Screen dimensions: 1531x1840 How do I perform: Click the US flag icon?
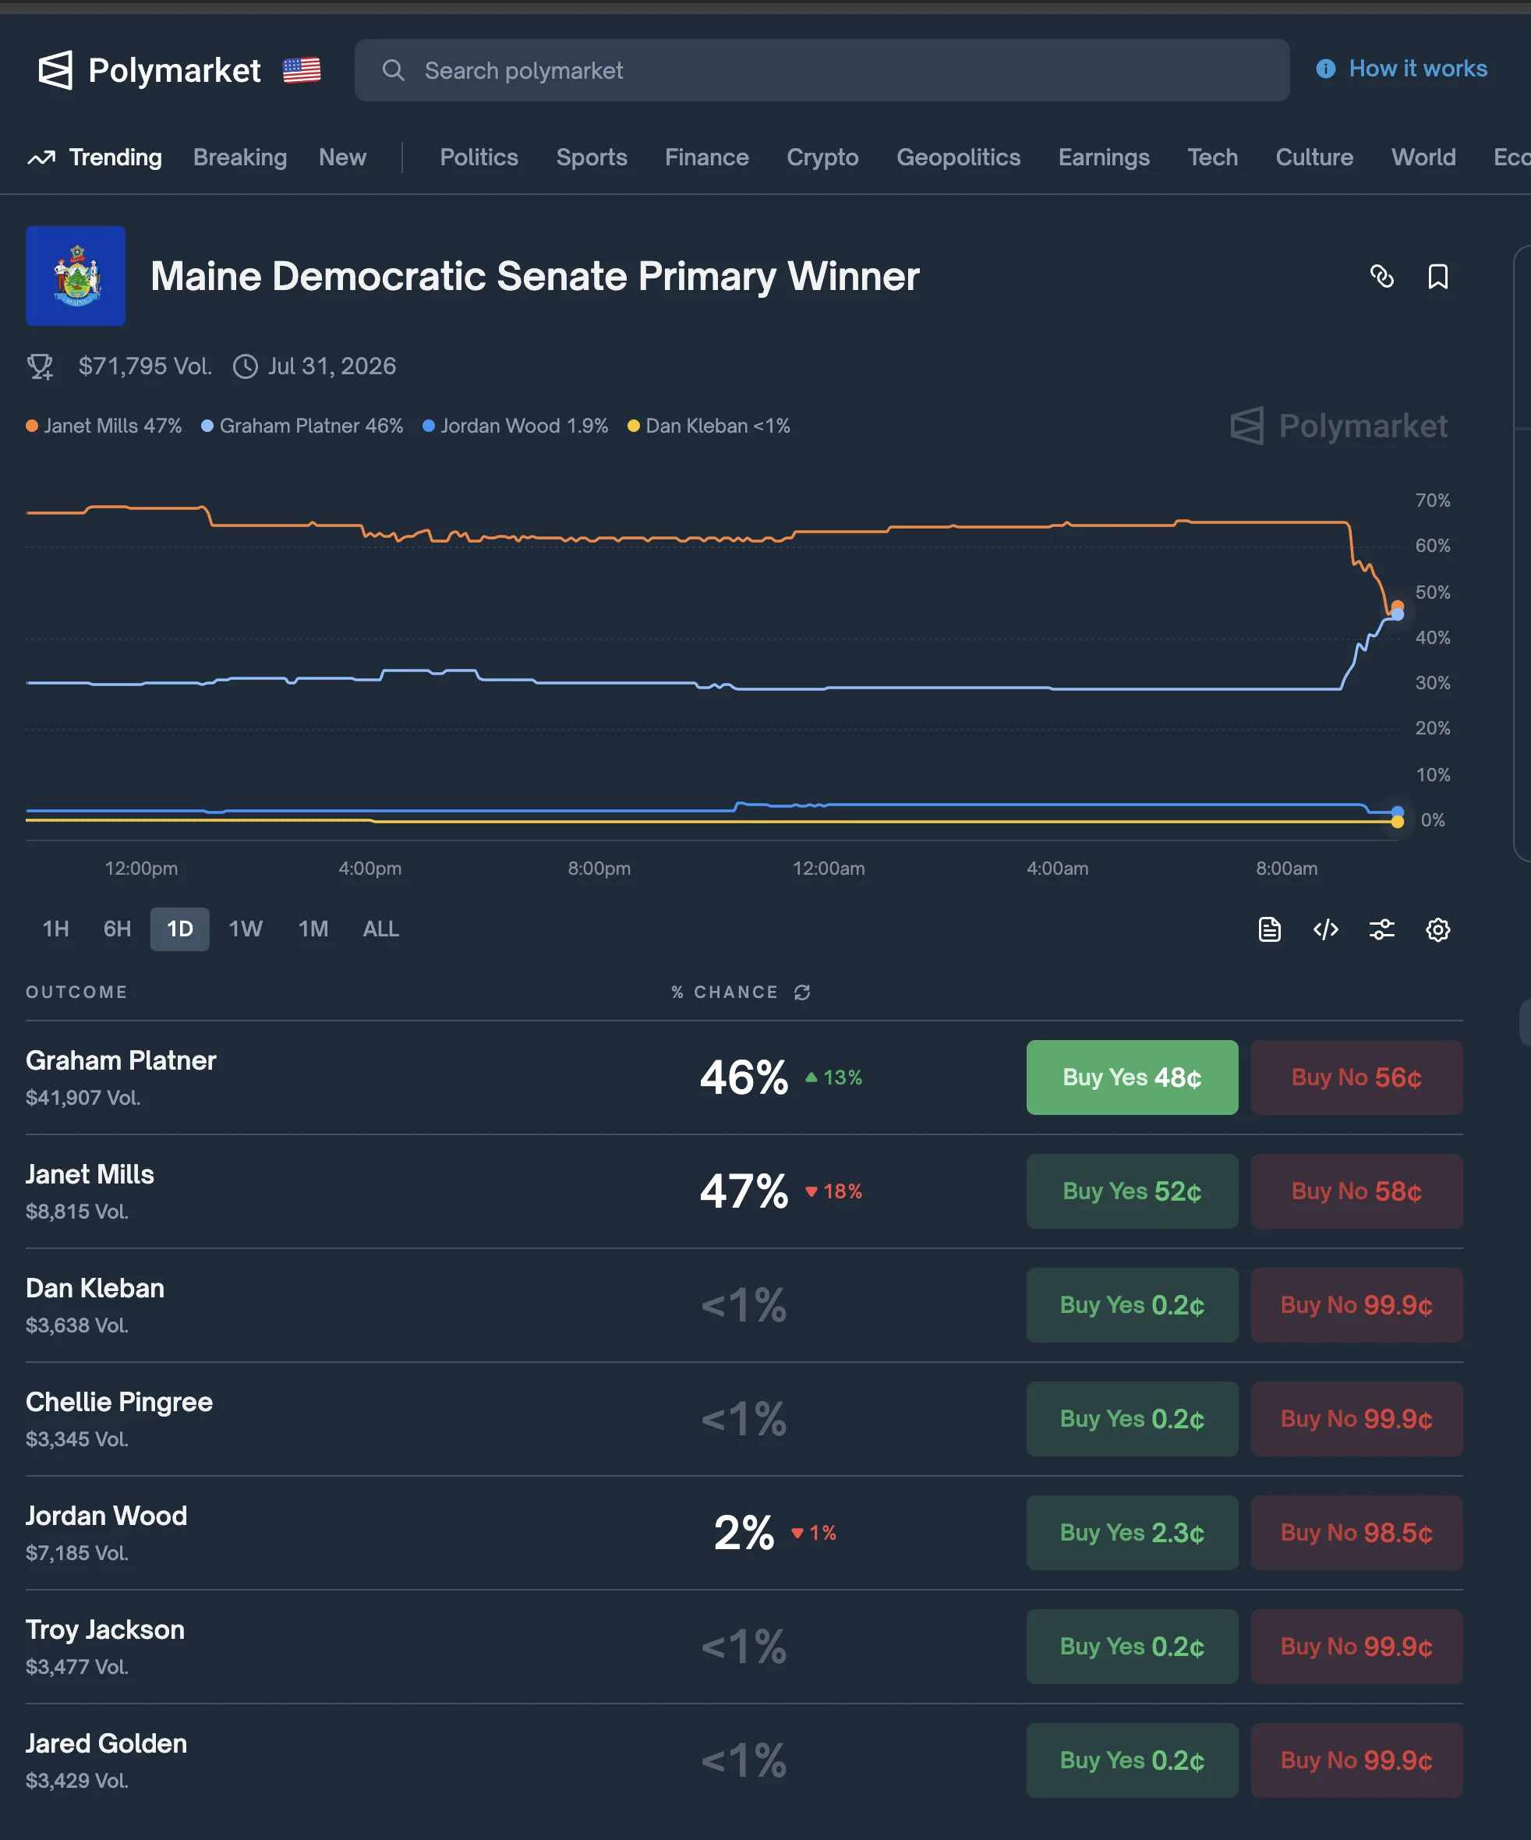coord(302,70)
